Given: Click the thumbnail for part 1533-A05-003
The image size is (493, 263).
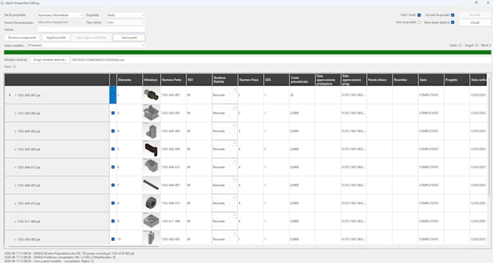Looking at the screenshot, I should tap(152, 131).
